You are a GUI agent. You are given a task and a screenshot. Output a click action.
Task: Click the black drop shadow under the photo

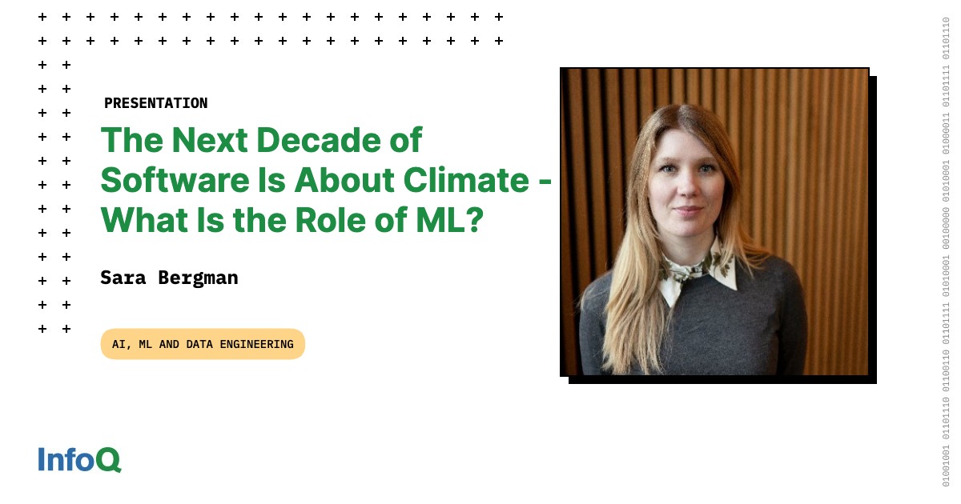point(722,380)
